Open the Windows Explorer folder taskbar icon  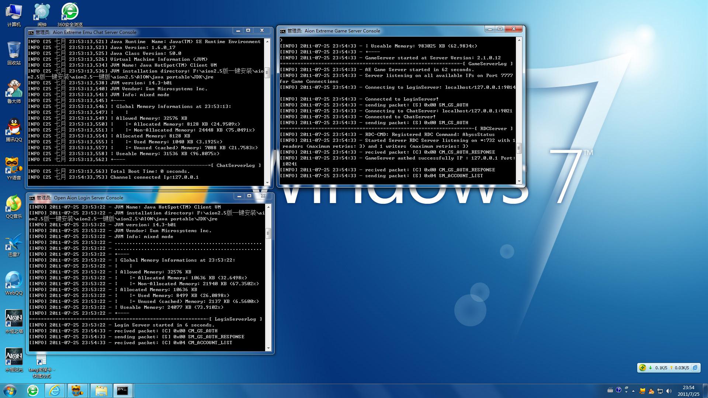click(101, 390)
